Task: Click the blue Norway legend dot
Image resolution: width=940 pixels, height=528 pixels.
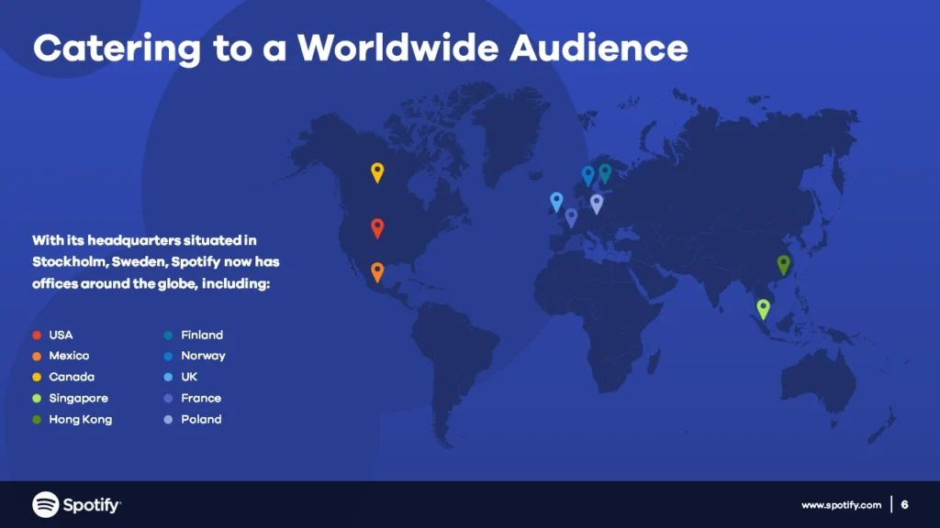Action: (x=169, y=357)
